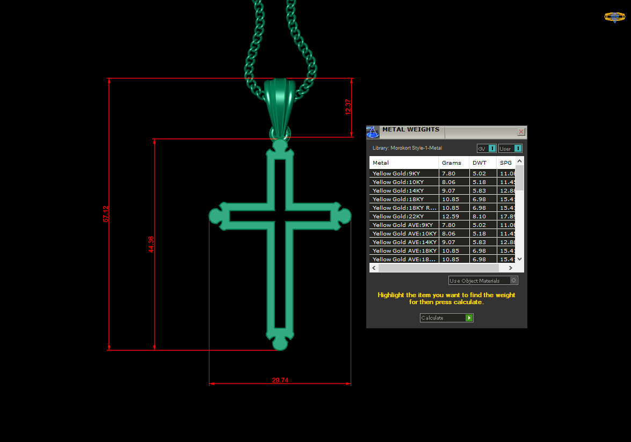Click the horizontal scrollbar thumb
Image resolution: width=631 pixels, height=442 pixels.
tap(439, 268)
